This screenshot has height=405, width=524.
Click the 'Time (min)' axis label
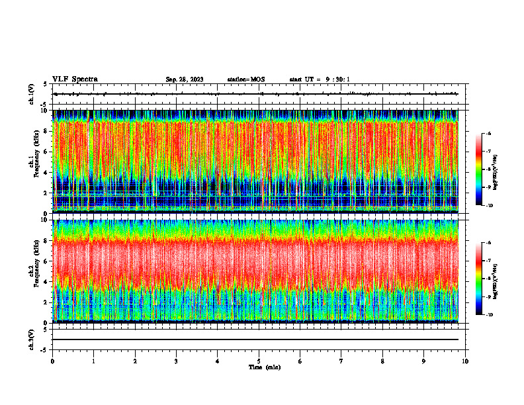pos(265,367)
